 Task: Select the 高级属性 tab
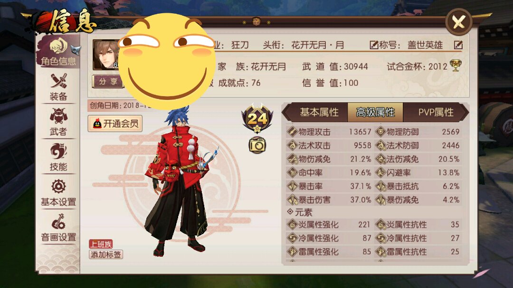[375, 113]
